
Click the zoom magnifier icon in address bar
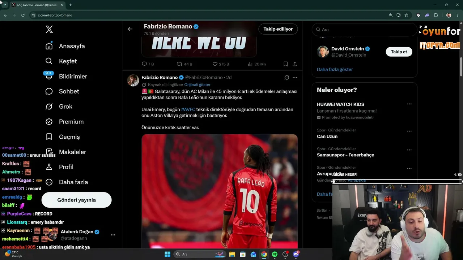coord(391,15)
